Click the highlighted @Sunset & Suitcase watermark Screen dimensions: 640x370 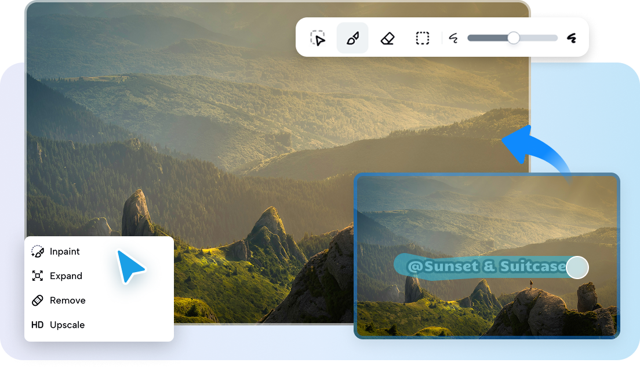pos(487,266)
